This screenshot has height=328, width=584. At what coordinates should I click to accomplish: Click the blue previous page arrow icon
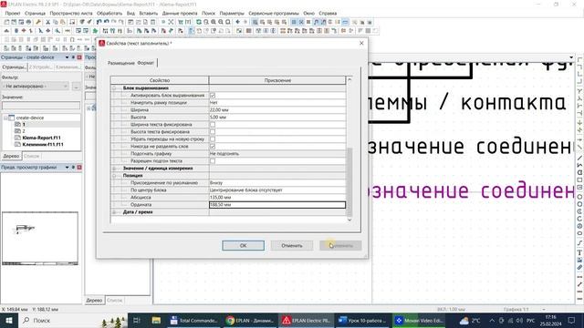tap(237, 22)
